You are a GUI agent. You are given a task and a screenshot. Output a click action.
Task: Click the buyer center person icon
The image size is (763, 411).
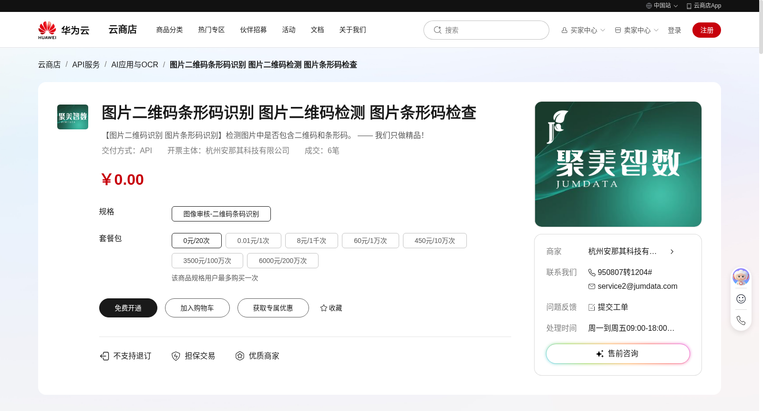pos(565,30)
